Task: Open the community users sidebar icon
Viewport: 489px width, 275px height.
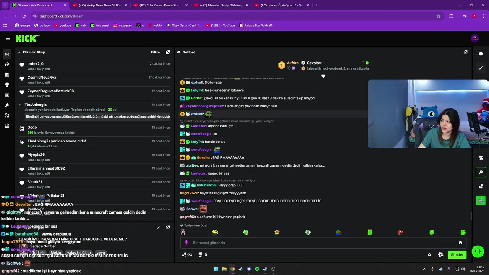Action: pyautogui.click(x=7, y=115)
